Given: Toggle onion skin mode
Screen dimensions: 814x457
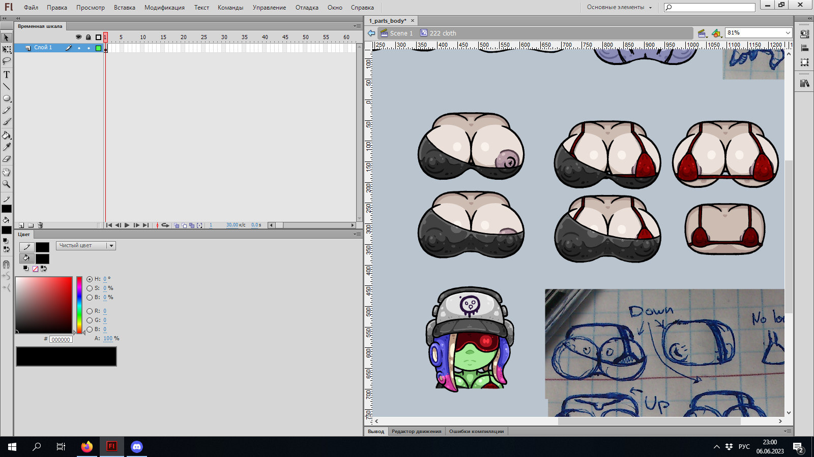Looking at the screenshot, I should click(x=177, y=225).
